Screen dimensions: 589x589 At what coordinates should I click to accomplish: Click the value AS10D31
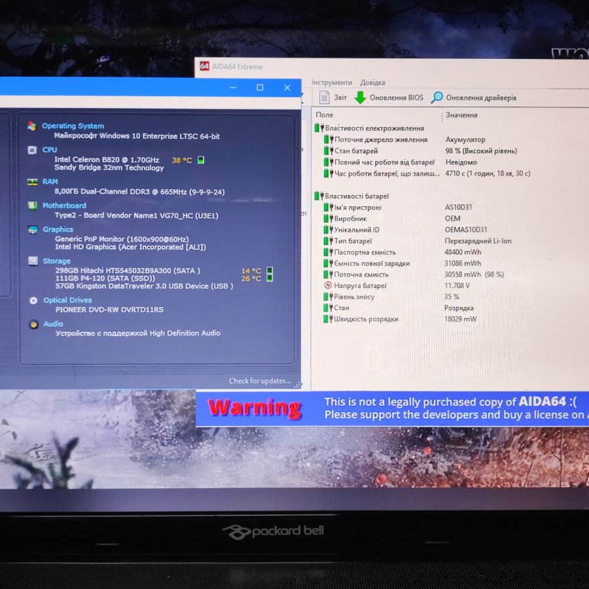[x=458, y=207]
